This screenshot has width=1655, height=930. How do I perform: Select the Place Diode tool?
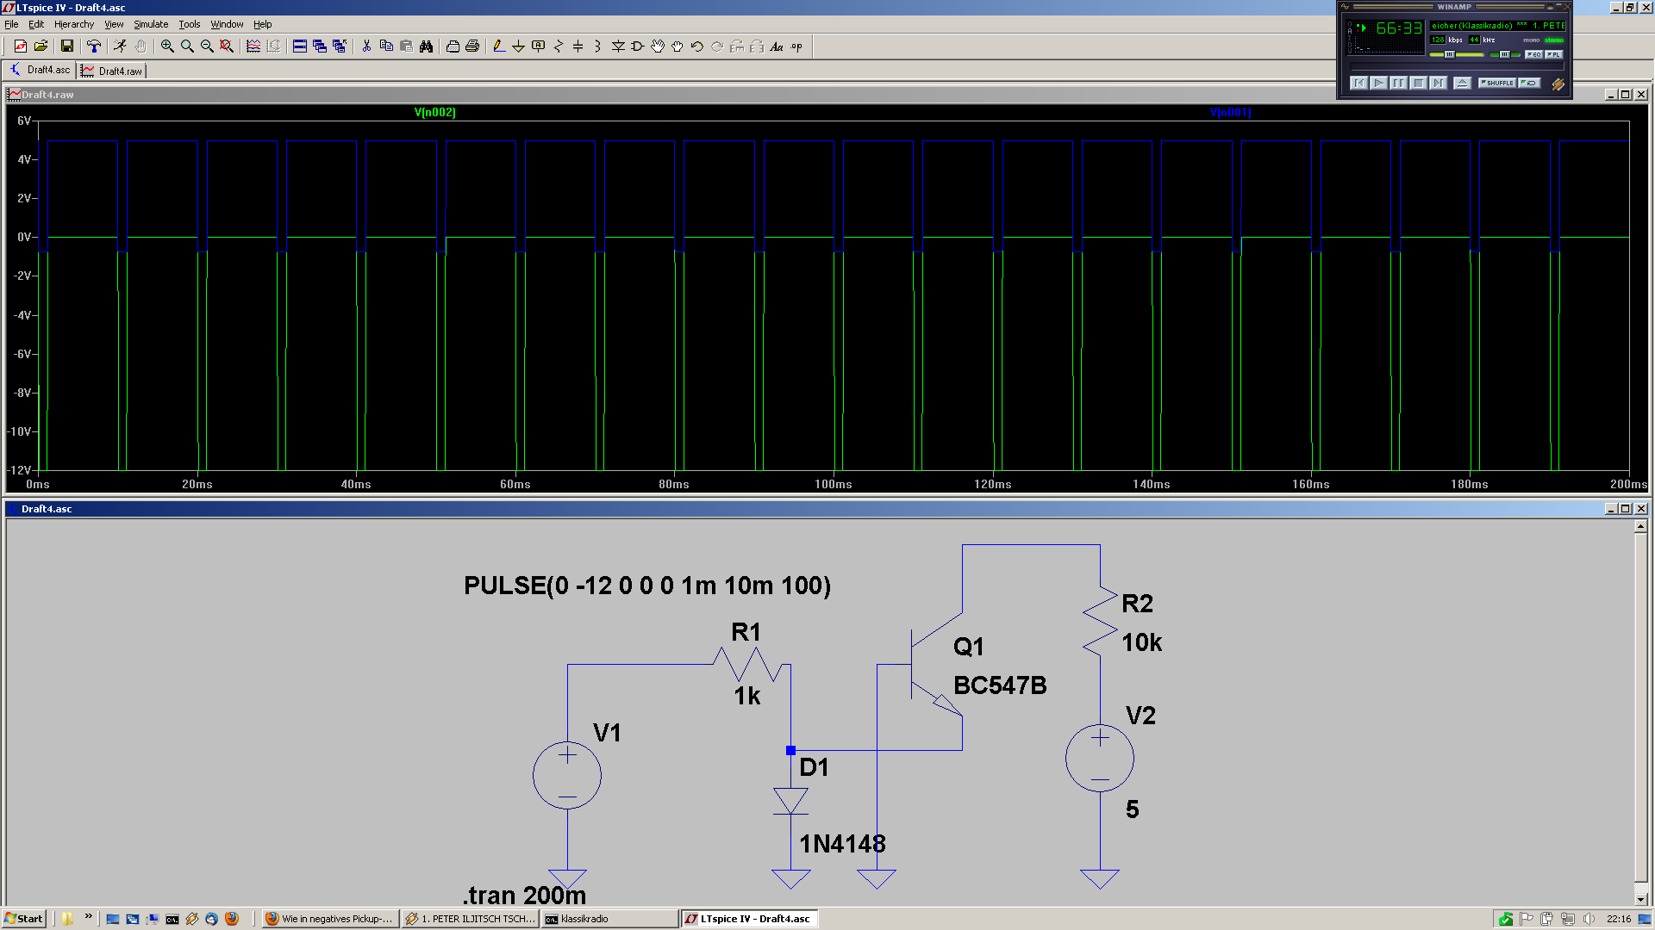pos(618,46)
